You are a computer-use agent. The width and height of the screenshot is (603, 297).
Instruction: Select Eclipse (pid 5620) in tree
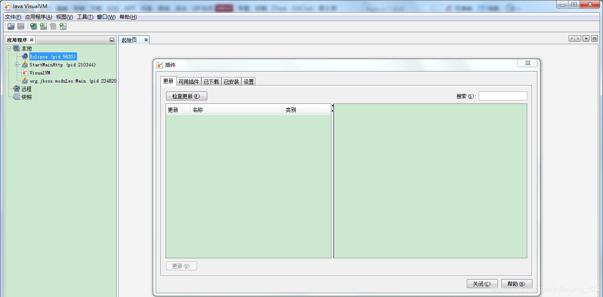click(x=53, y=57)
